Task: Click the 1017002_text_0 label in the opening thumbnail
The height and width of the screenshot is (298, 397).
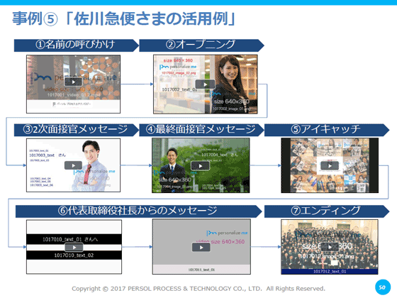Action: tap(179, 89)
